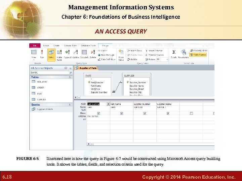Choose the Crosstab query type
Image resolution: width=242 pixels, height=181 pixels.
click(x=84, y=54)
